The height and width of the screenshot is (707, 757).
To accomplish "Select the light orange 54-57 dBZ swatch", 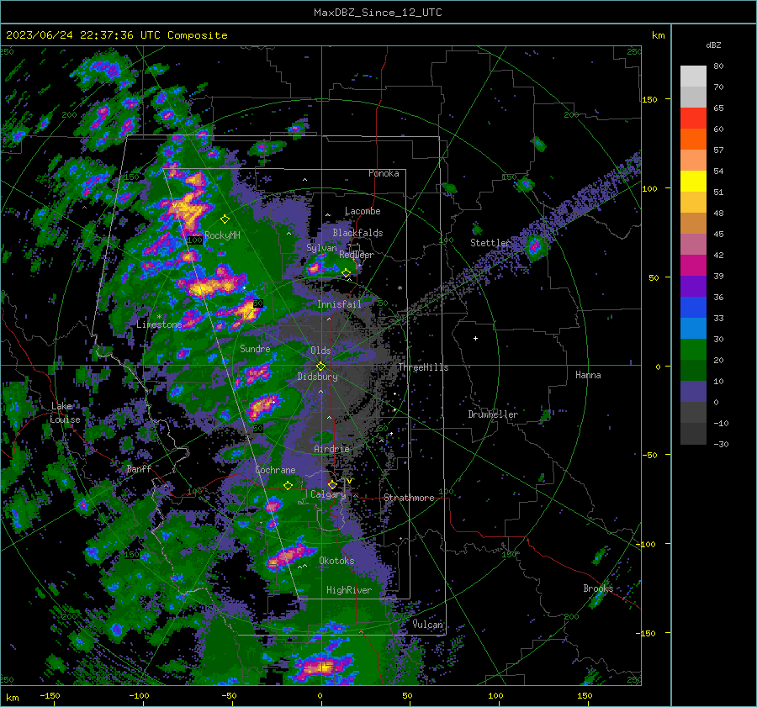I will 693,161.
